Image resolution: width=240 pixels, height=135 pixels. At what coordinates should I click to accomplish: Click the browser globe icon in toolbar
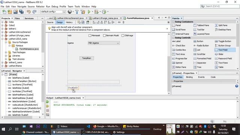point(70,12)
